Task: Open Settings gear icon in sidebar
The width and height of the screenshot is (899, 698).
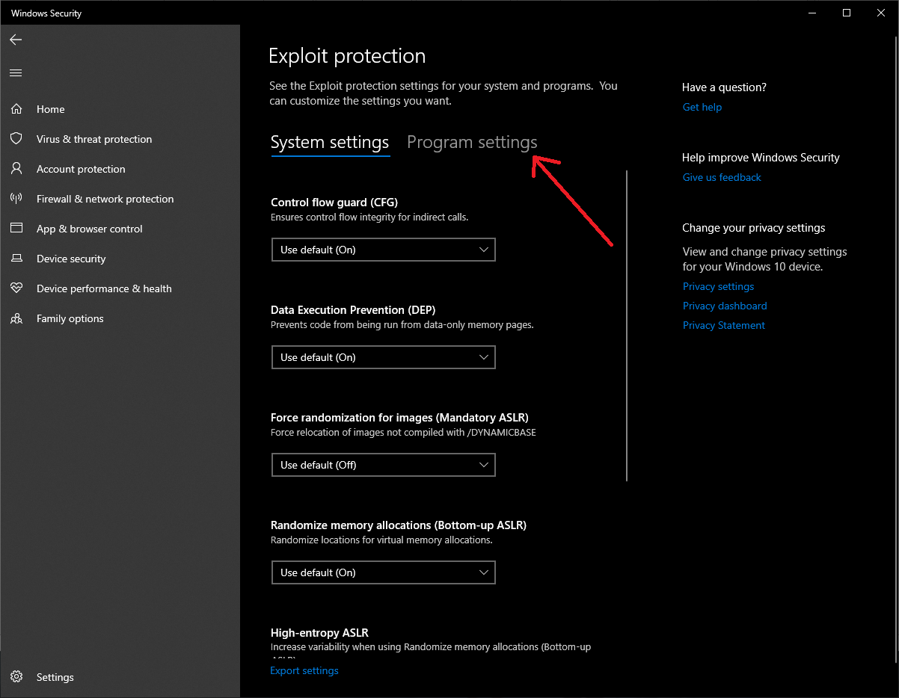Action: click(16, 677)
